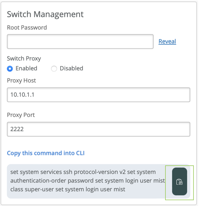Viewport: 199px width, 206px height.
Task: Click the Switch Proxy section label
Action: tap(24, 58)
